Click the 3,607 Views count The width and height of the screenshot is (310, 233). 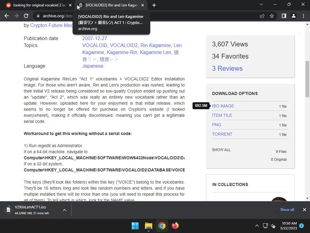click(230, 44)
